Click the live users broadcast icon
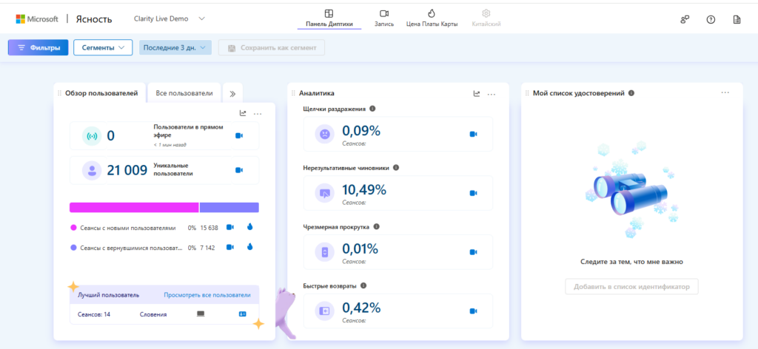Image resolution: width=758 pixels, height=349 pixels. (x=92, y=136)
